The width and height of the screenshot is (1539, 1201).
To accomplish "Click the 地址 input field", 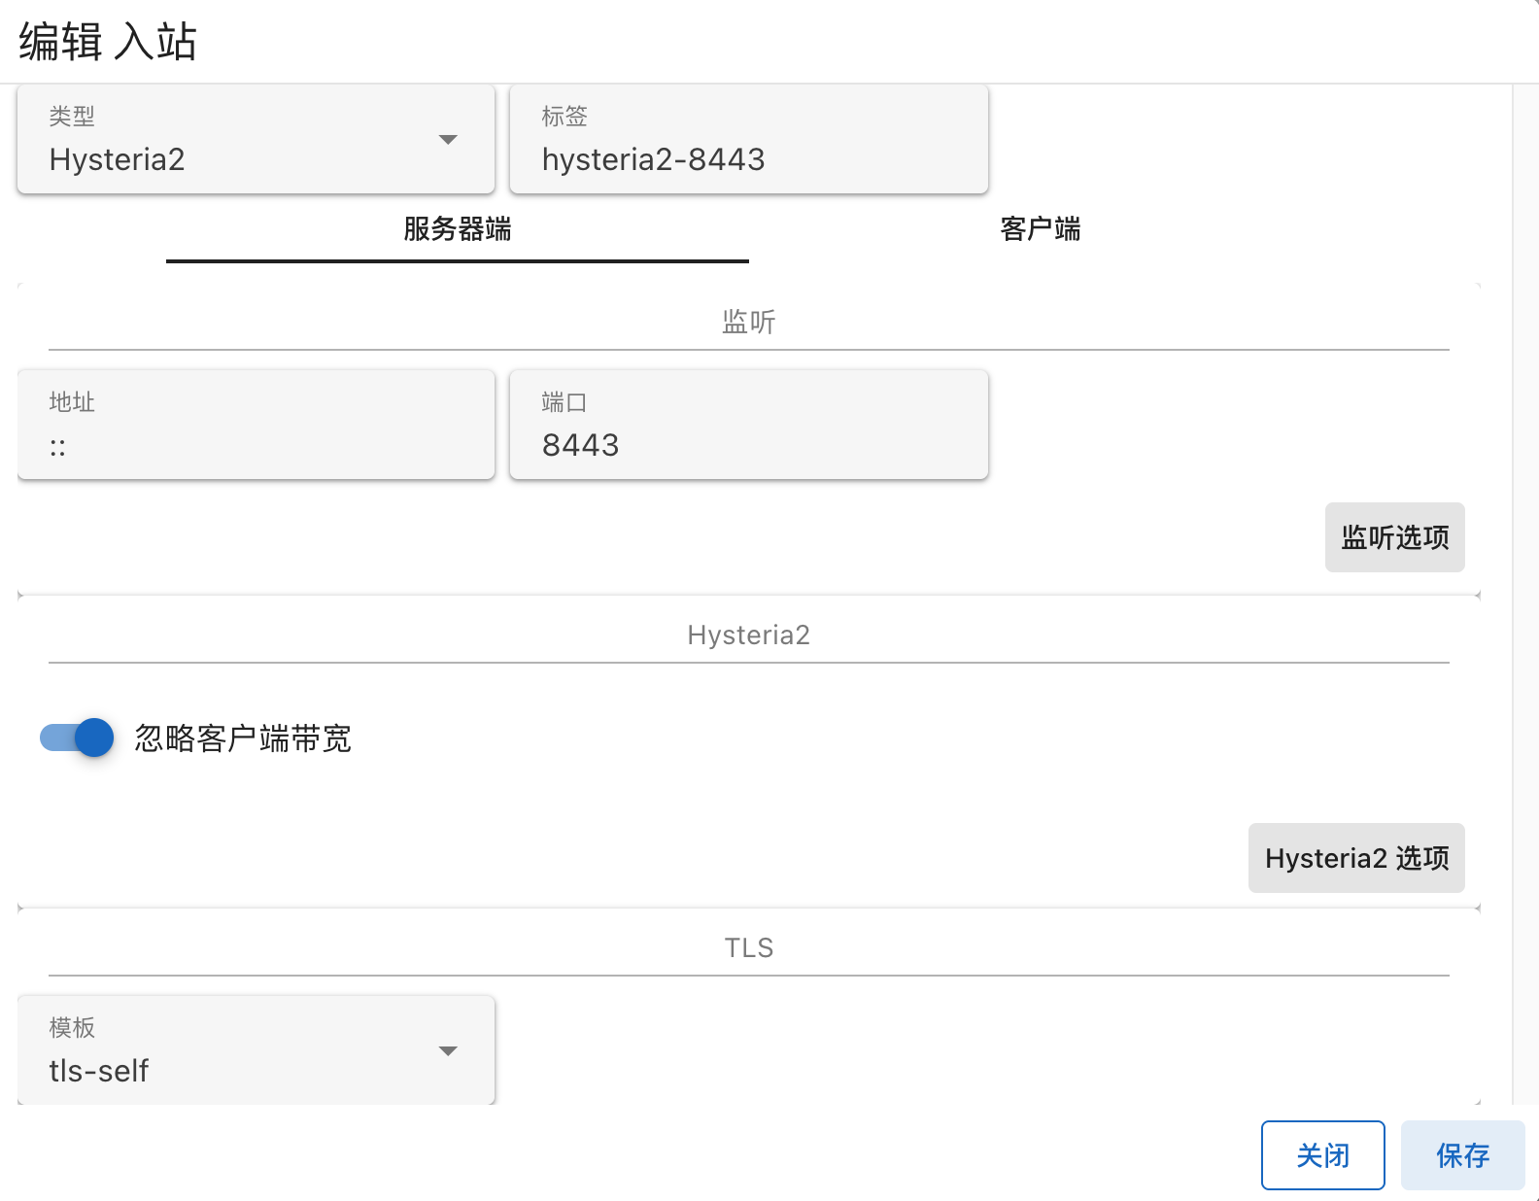I will pos(256,425).
